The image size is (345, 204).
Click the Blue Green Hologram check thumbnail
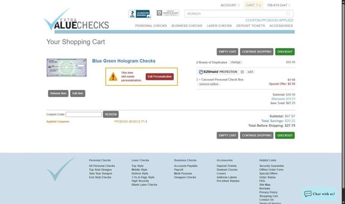click(x=66, y=67)
